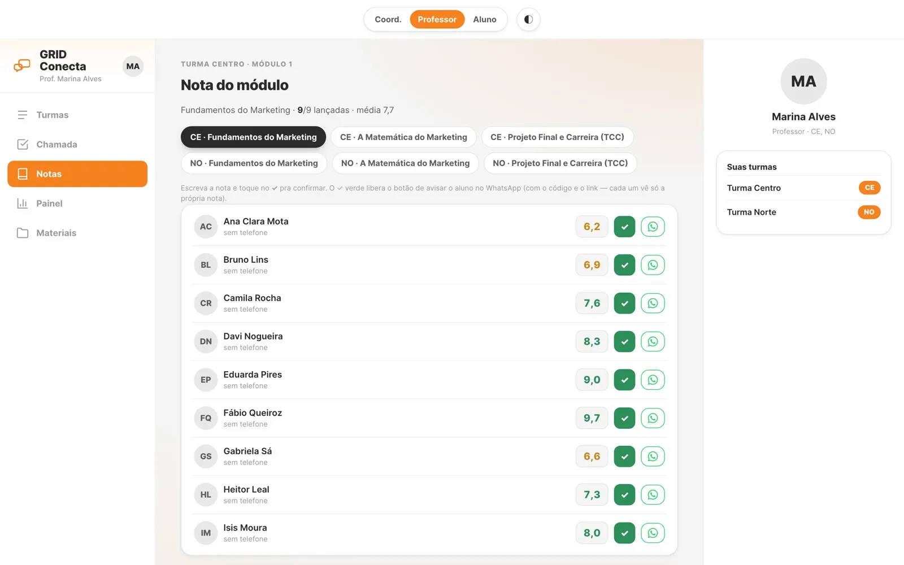Open Turmas in sidebar
The width and height of the screenshot is (904, 565).
(77, 115)
